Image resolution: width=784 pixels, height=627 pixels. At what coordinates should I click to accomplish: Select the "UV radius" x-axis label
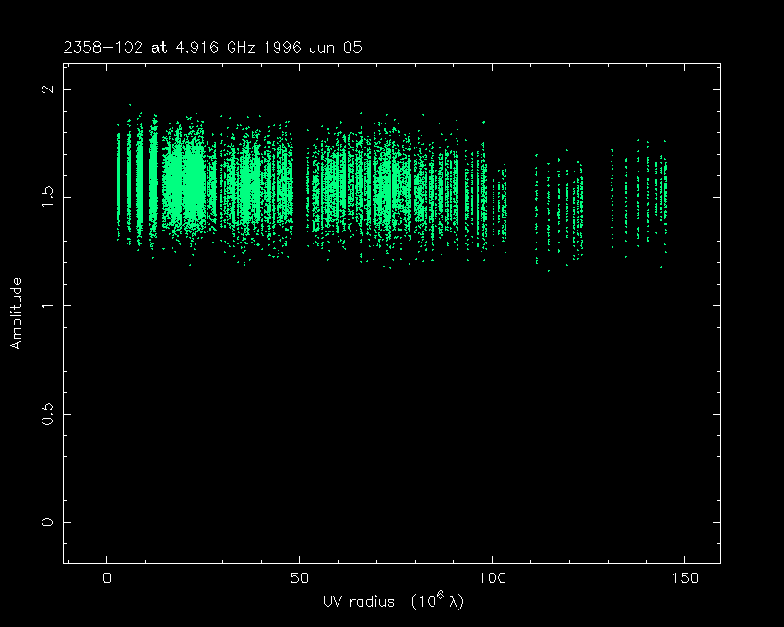(x=359, y=602)
